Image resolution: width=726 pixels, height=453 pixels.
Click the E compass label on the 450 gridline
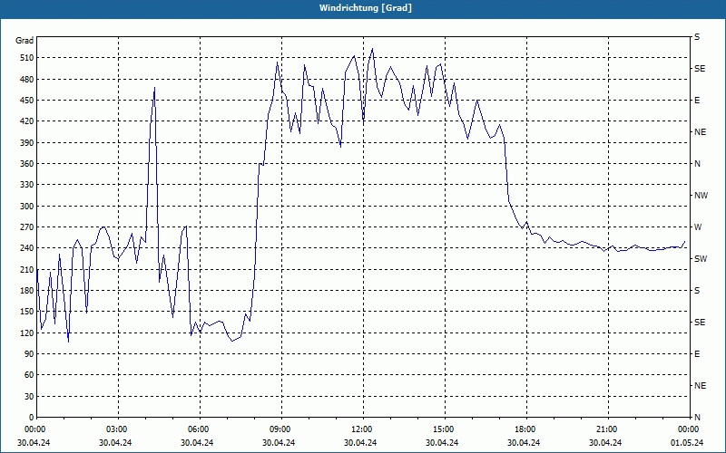point(697,101)
